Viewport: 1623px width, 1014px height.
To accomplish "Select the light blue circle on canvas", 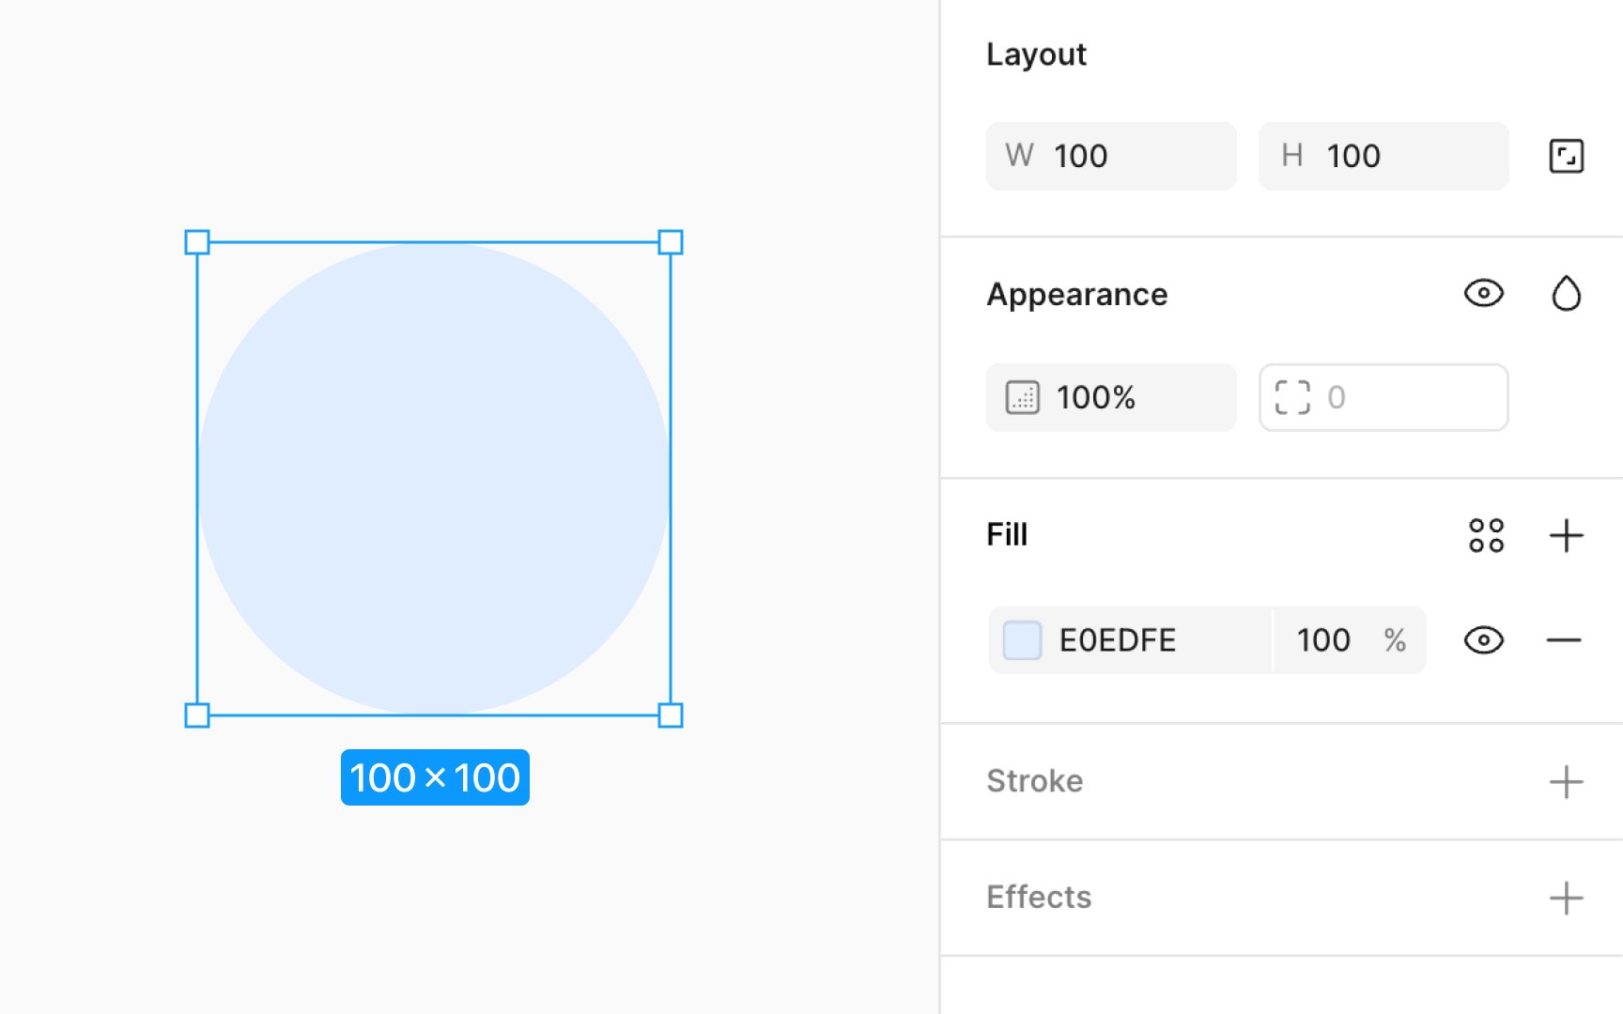I will [434, 479].
